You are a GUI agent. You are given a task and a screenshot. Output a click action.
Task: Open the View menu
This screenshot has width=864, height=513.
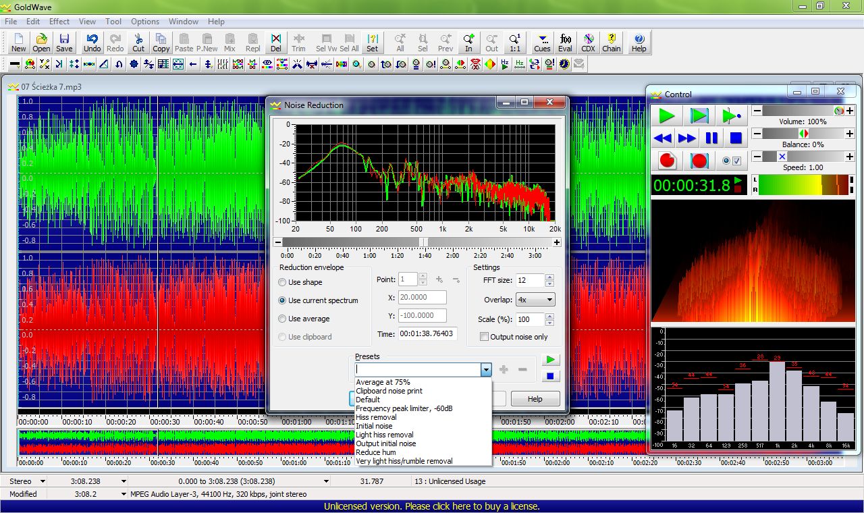(87, 22)
